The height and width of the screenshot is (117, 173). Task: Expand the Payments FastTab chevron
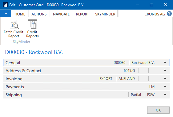tap(165, 86)
